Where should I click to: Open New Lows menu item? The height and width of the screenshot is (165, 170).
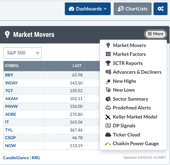point(133,90)
